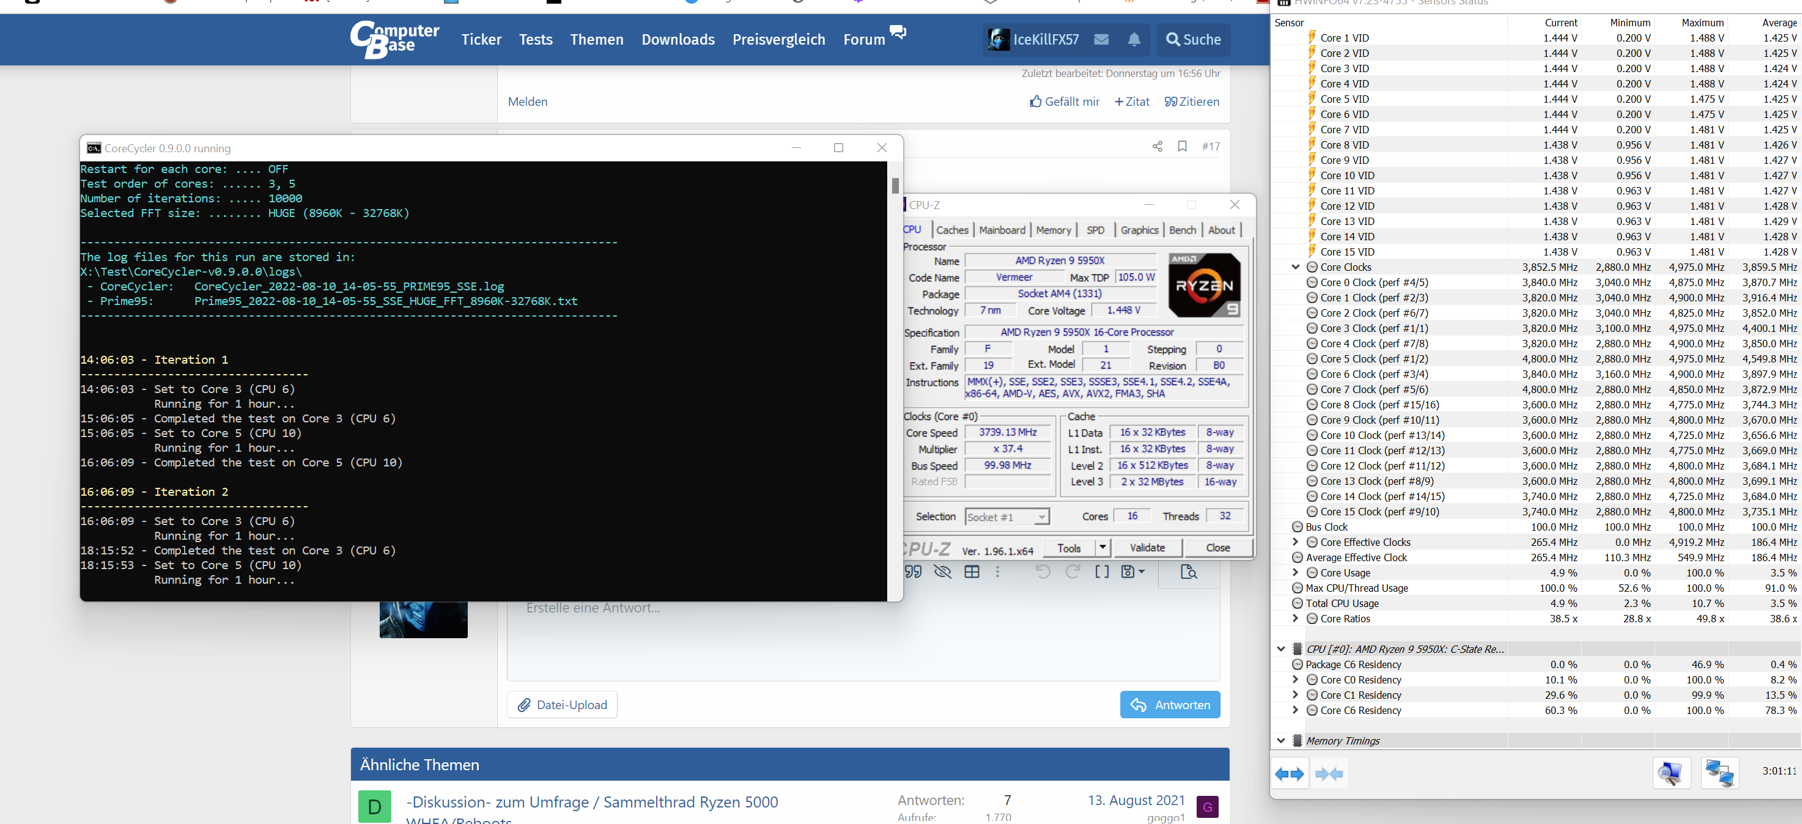Click the purple G user avatar
This screenshot has height=824, width=1802.
[x=1208, y=806]
